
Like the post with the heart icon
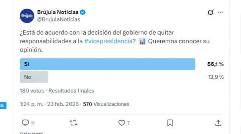(x=122, y=123)
